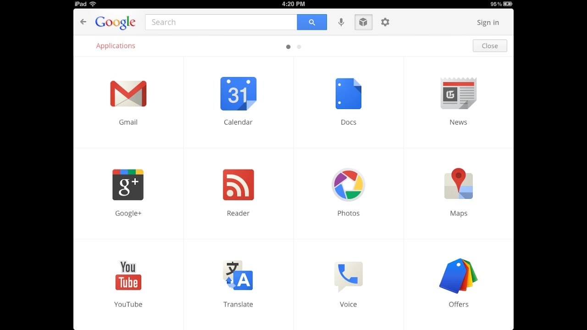The height and width of the screenshot is (330, 587).
Task: Open the Calendar app icon
Action: pos(238,93)
